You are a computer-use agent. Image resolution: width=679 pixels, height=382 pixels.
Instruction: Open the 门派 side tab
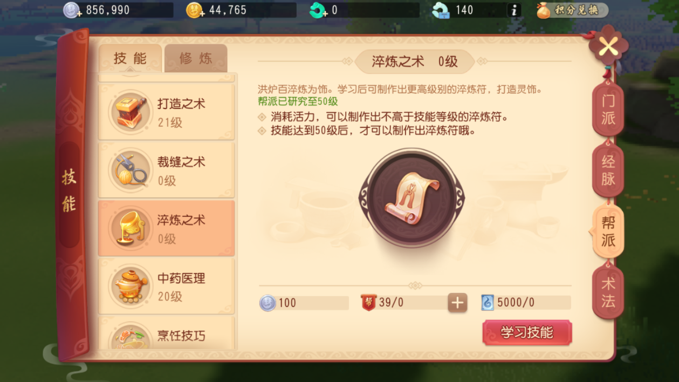[608, 110]
